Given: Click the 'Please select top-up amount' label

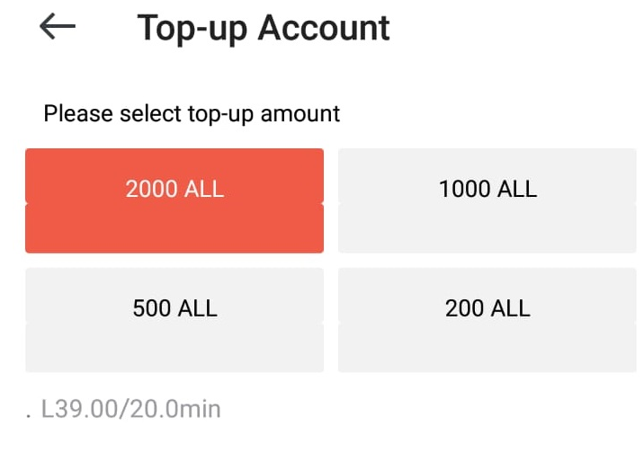Looking at the screenshot, I should 192,114.
